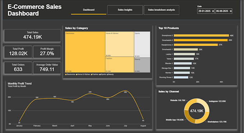Select the Profit Margin 27.0% card
The image size is (244, 133).
point(47,52)
